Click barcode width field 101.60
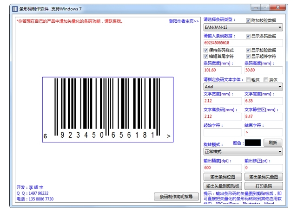 (223, 70)
